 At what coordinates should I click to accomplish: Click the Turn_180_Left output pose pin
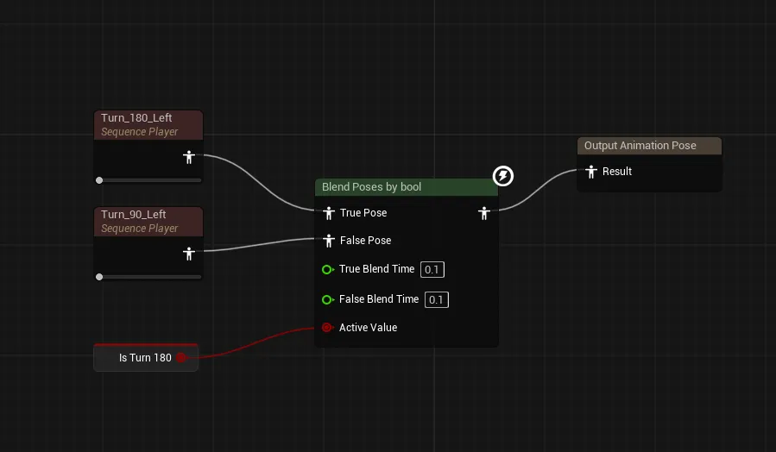coord(188,157)
